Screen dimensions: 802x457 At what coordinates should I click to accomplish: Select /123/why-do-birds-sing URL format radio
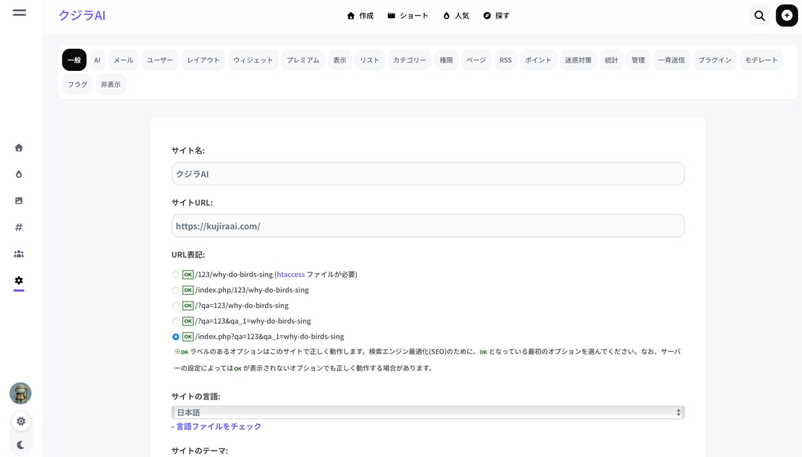click(176, 275)
